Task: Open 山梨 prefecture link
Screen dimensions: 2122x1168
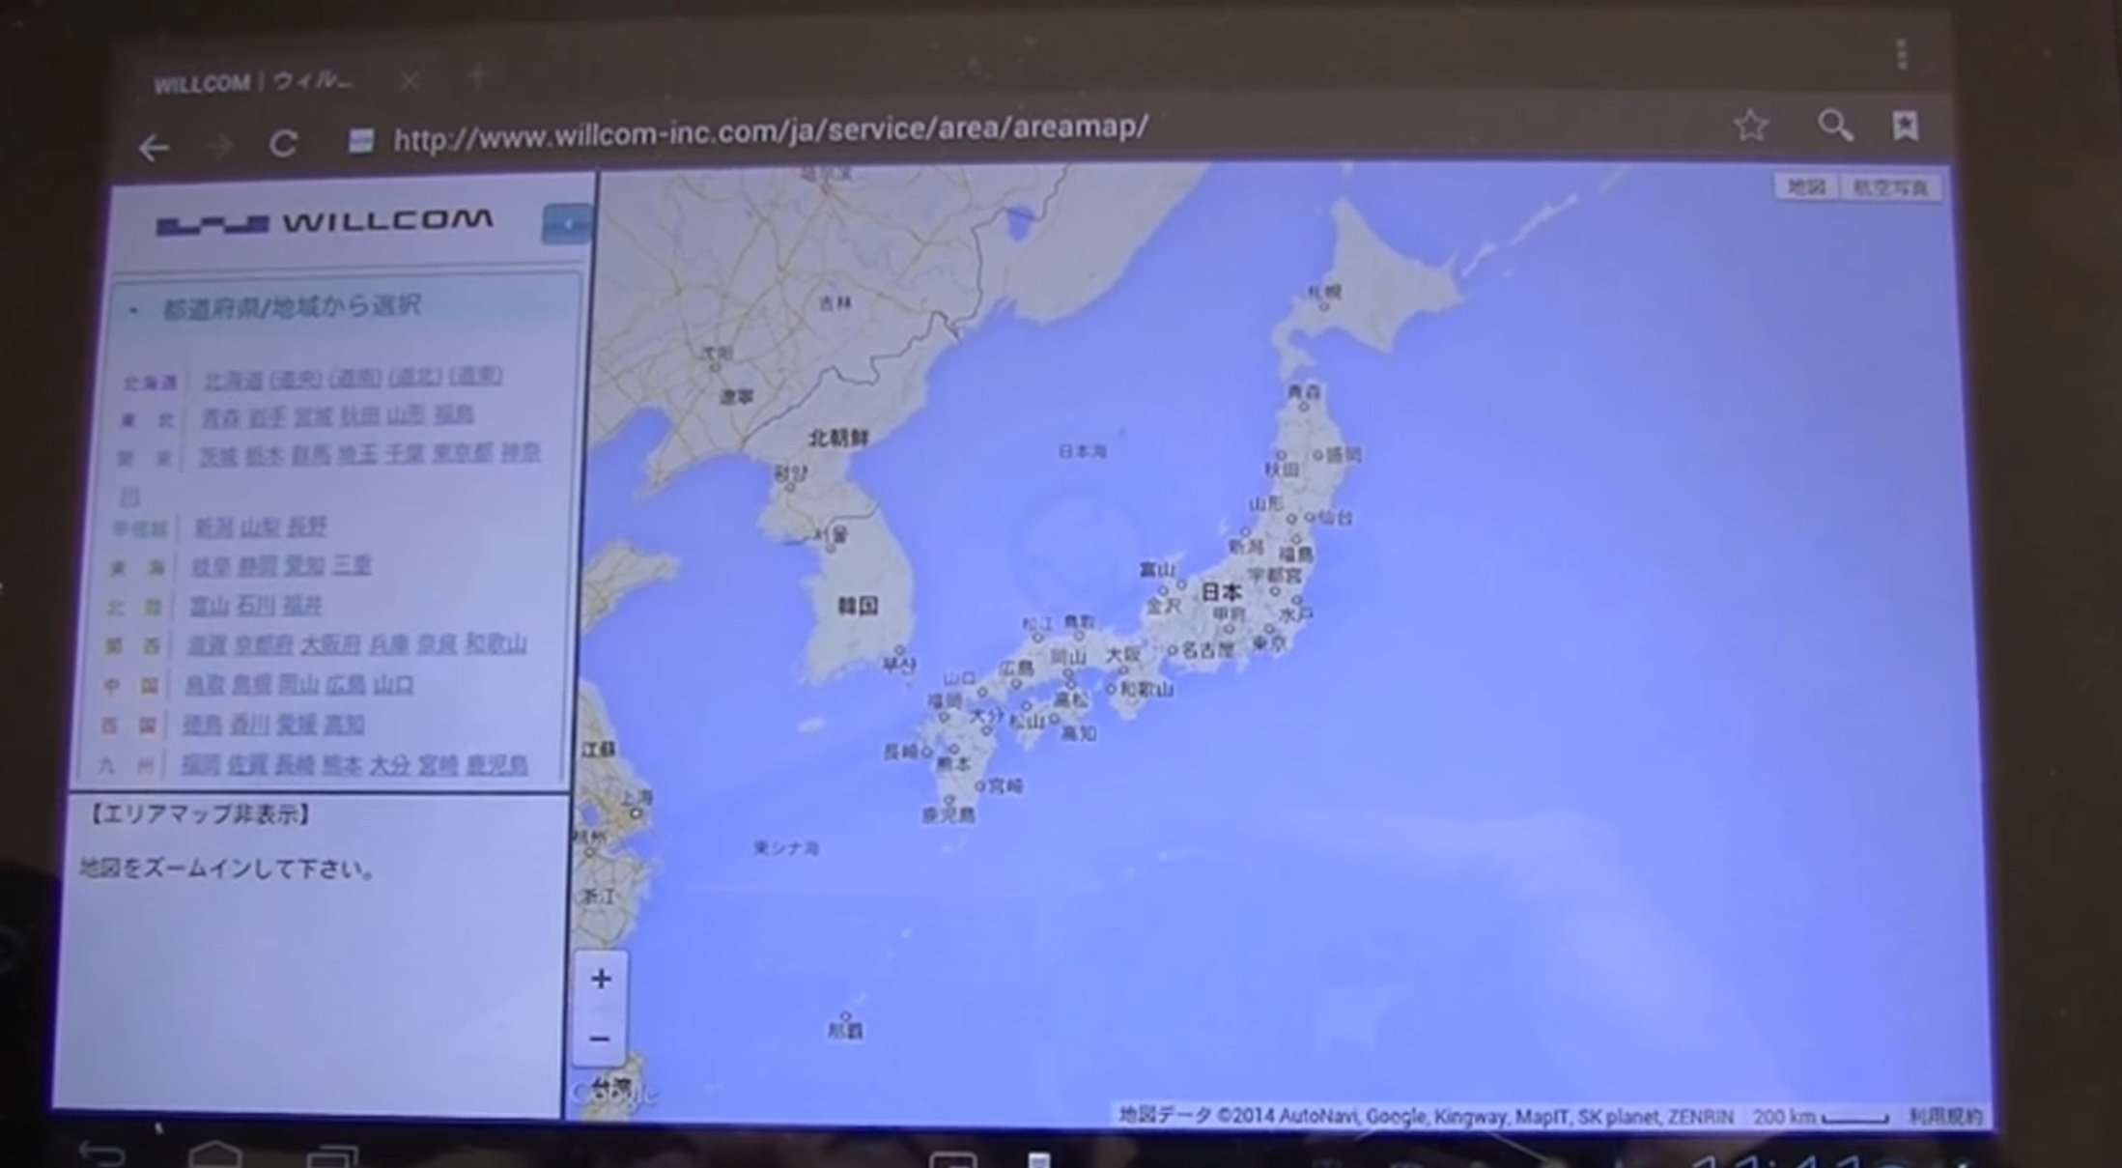Action: click(261, 527)
